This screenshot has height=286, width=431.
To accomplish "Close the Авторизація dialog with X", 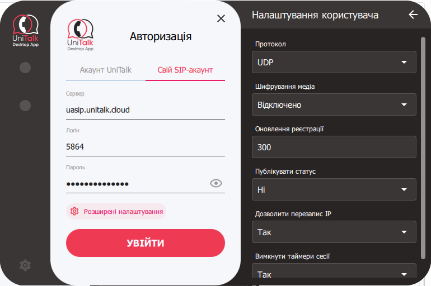I will (x=221, y=18).
